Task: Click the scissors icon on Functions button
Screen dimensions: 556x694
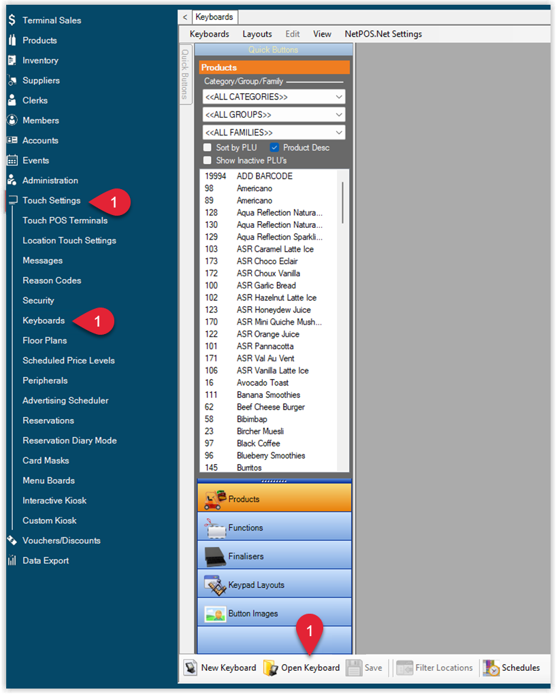Action: [215, 528]
